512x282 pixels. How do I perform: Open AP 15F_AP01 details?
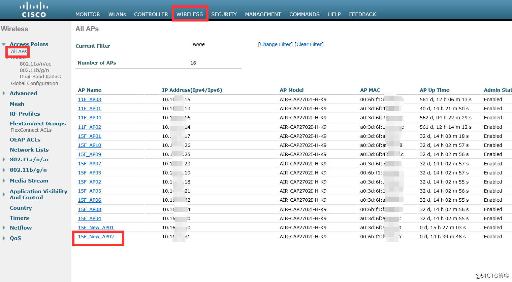pyautogui.click(x=90, y=136)
